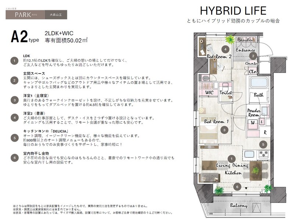Click circle number 4 beside 洋室2（書斎）
The width and height of the screenshot is (294, 222).
pos(14,118)
